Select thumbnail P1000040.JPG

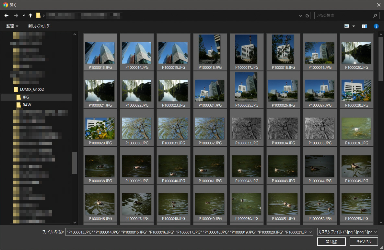pyautogui.click(x=173, y=165)
